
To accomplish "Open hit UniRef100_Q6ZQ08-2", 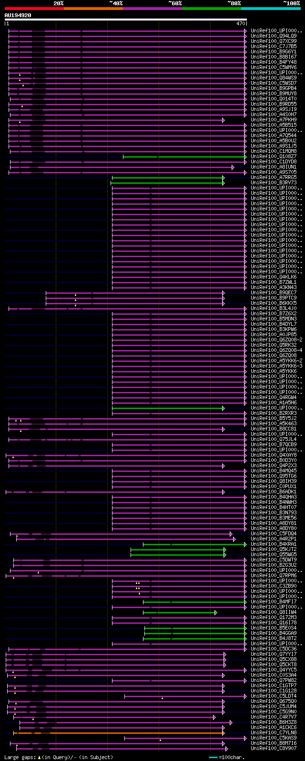I will 276,340.
